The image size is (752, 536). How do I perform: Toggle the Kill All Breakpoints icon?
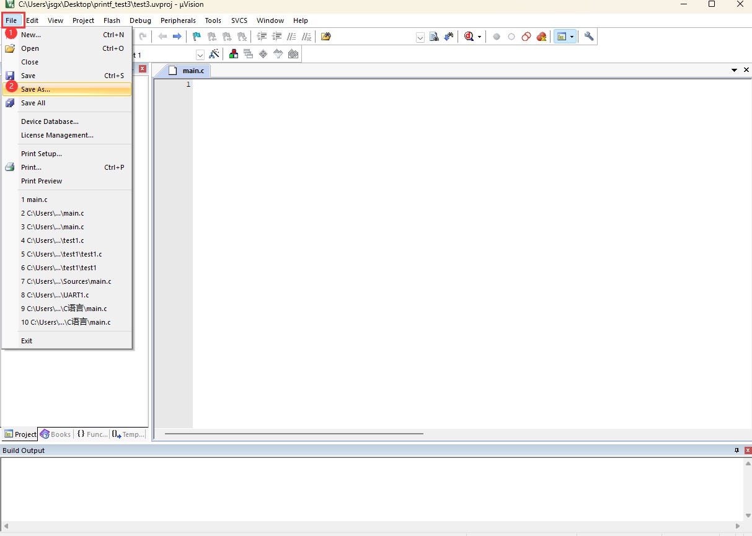click(x=541, y=37)
